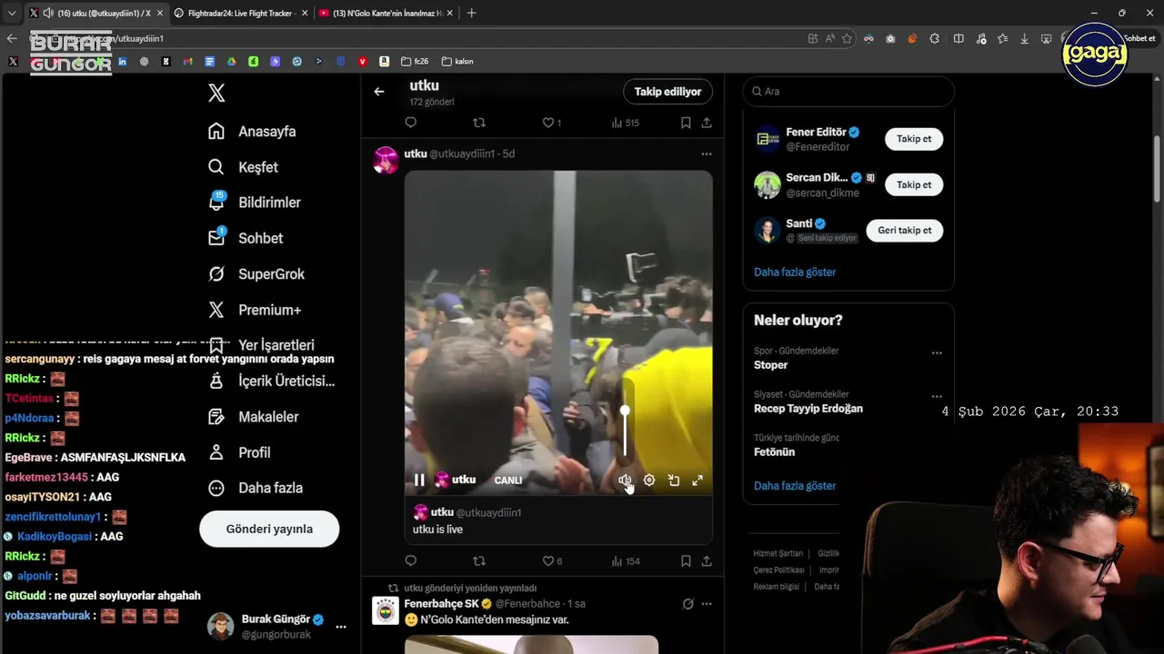Click Geri takip et for Santi
This screenshot has width=1164, height=654.
tap(904, 230)
